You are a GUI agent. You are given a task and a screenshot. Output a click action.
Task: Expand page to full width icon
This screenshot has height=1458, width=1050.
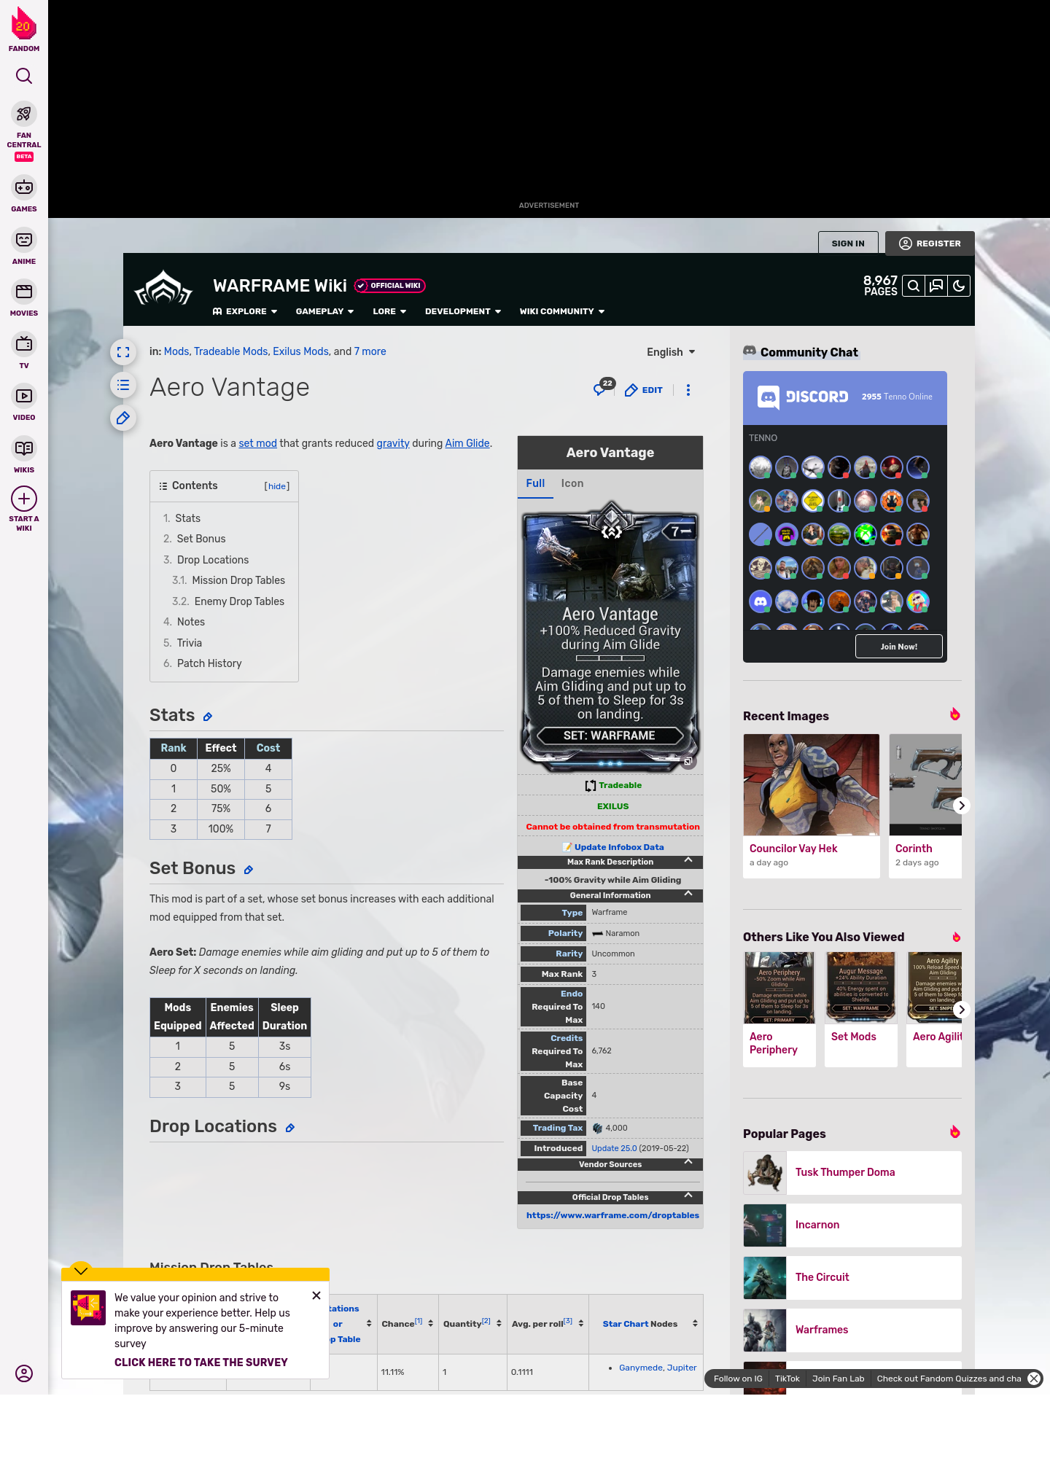[123, 352]
